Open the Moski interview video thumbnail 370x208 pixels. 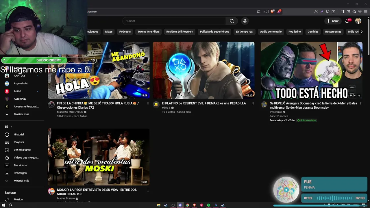coord(99,157)
